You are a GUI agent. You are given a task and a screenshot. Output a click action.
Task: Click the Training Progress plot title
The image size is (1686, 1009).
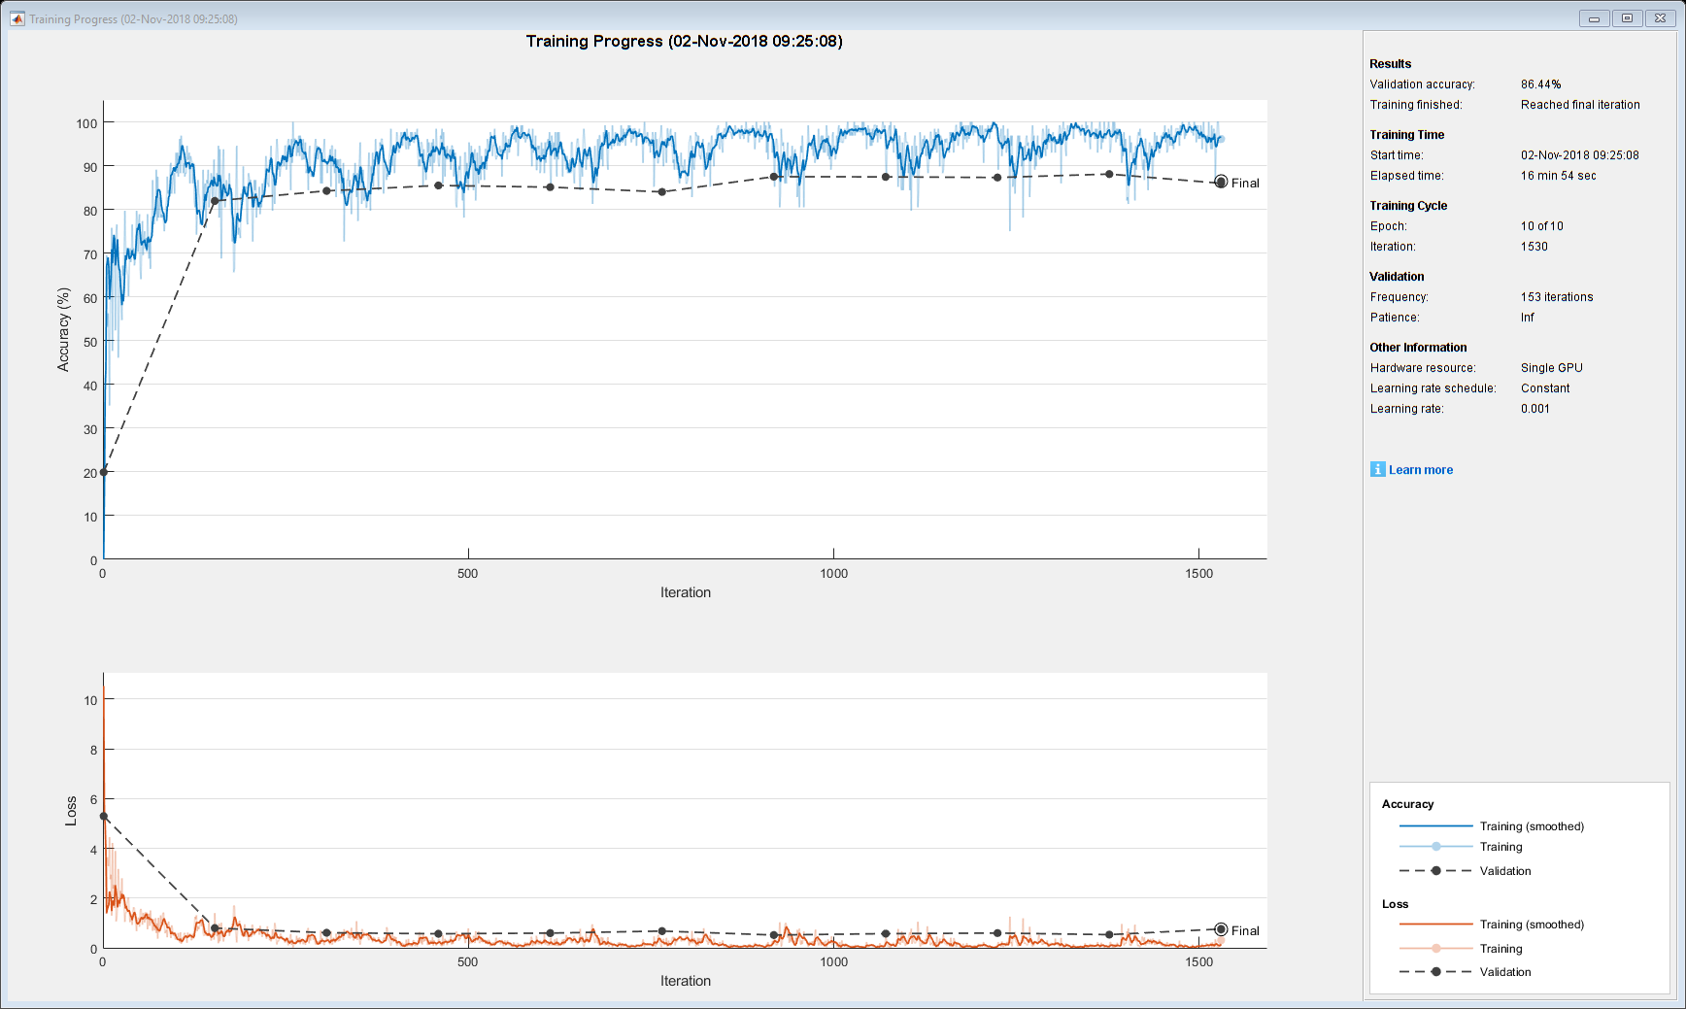tap(685, 41)
